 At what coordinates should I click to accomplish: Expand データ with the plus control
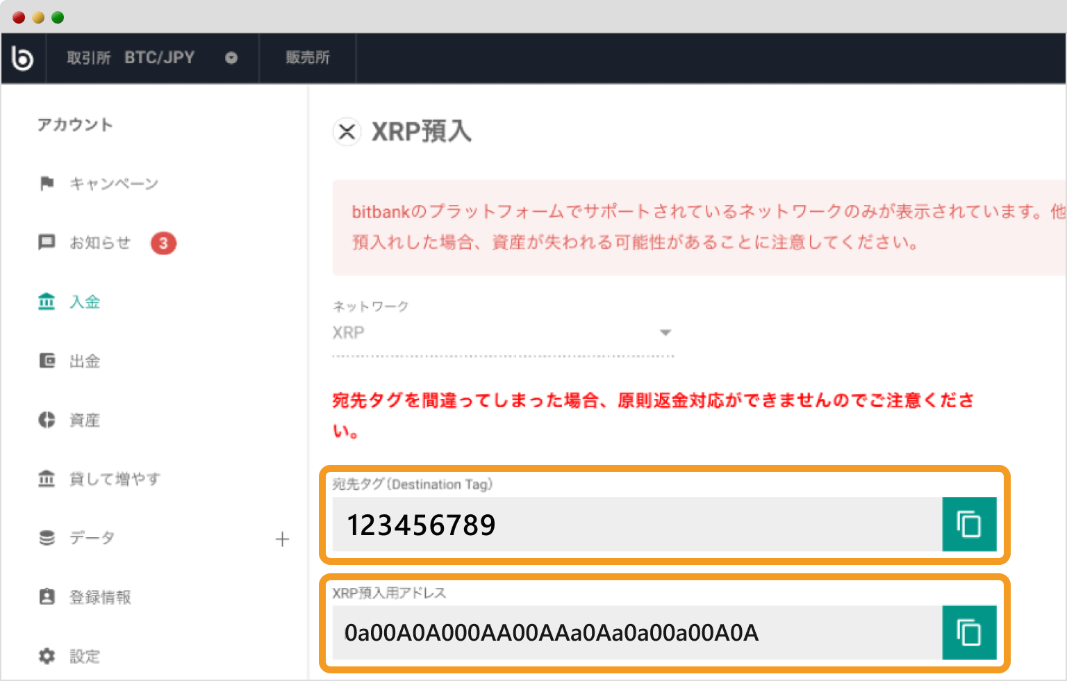pyautogui.click(x=283, y=539)
